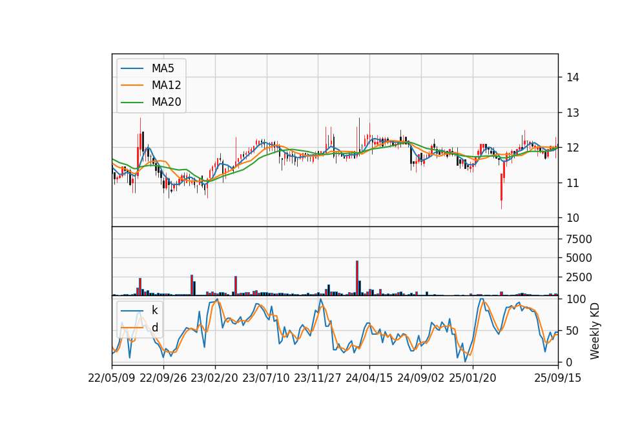This screenshot has width=620, height=445.
Task: Click the KD axis value 50
Action: pos(573,331)
